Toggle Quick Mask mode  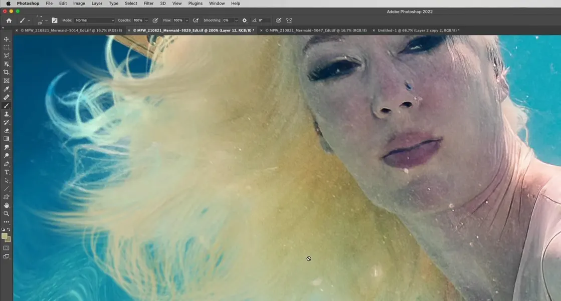(7, 248)
